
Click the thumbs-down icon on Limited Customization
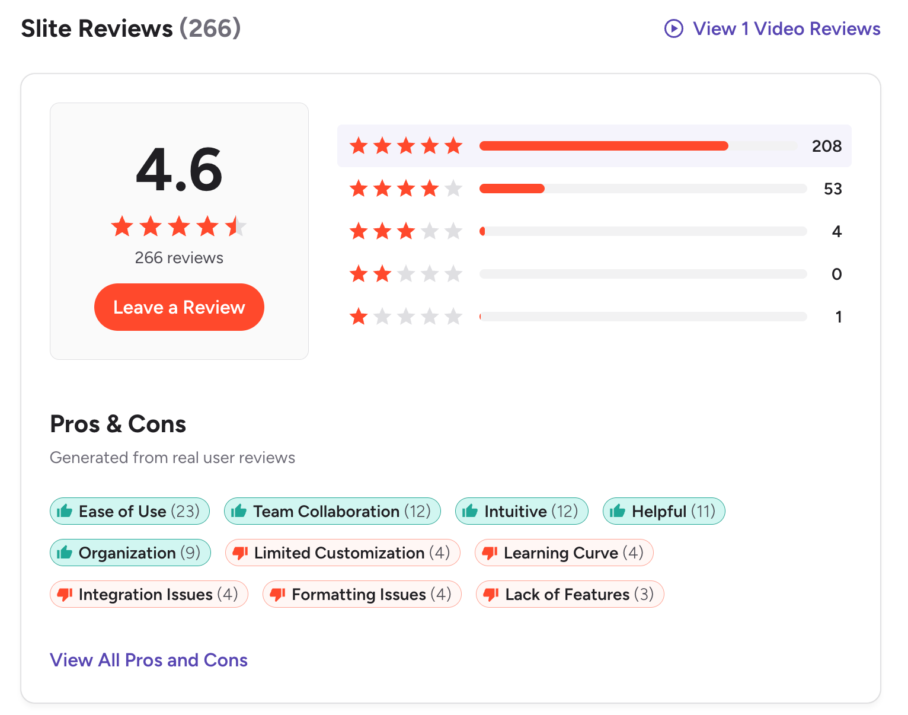point(240,553)
